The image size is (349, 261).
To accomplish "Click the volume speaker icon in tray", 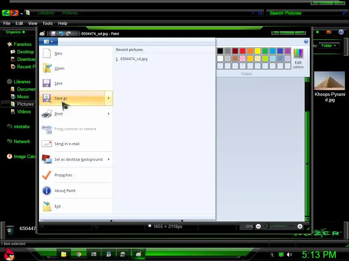I will pos(289,255).
